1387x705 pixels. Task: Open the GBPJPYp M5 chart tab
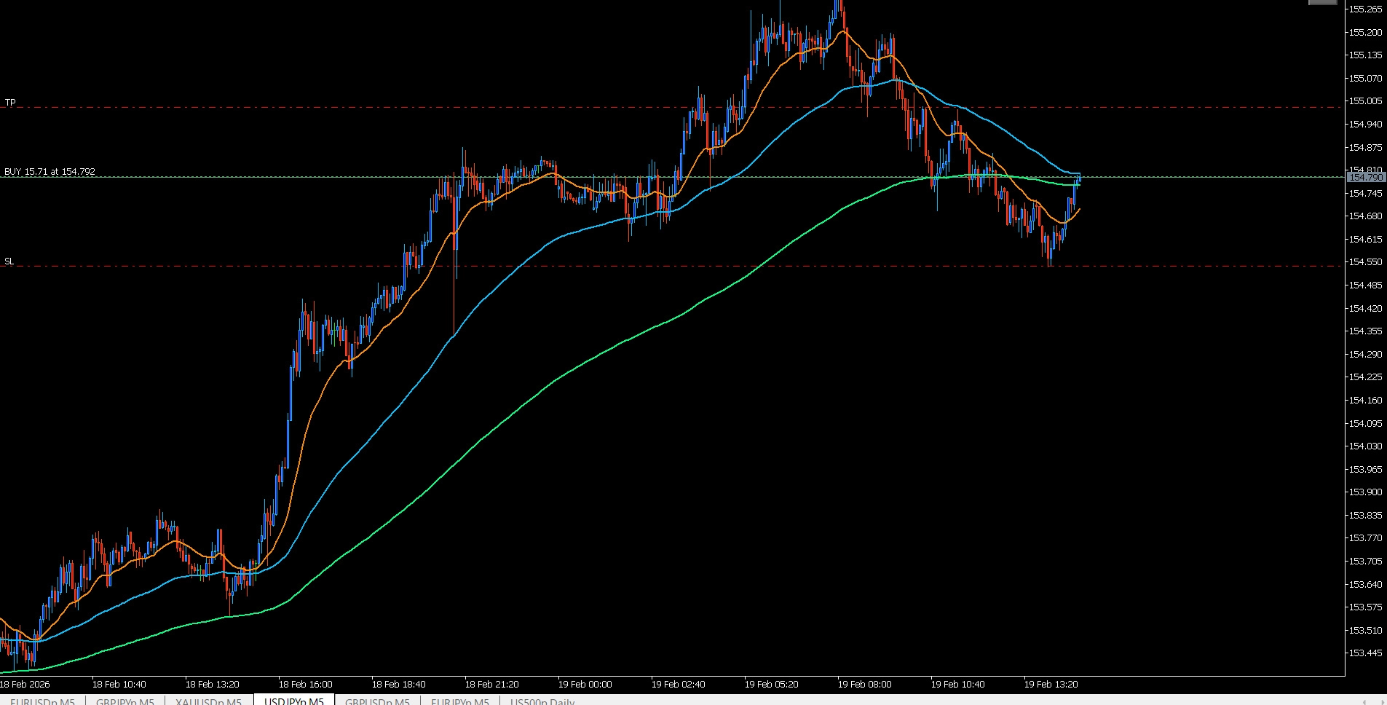click(x=125, y=701)
